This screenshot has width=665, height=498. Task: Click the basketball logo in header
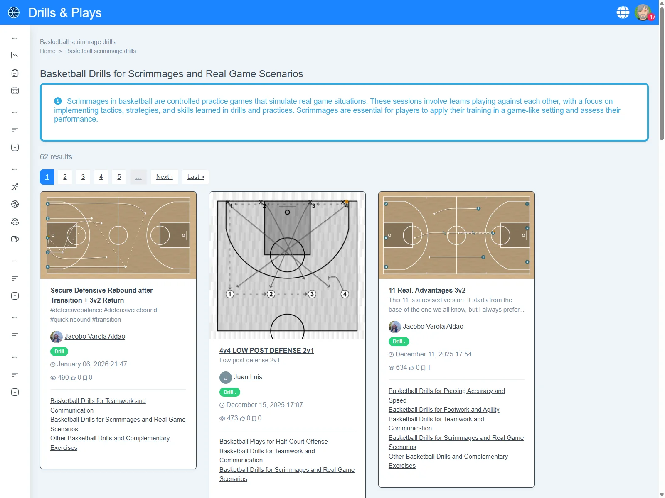click(x=14, y=12)
